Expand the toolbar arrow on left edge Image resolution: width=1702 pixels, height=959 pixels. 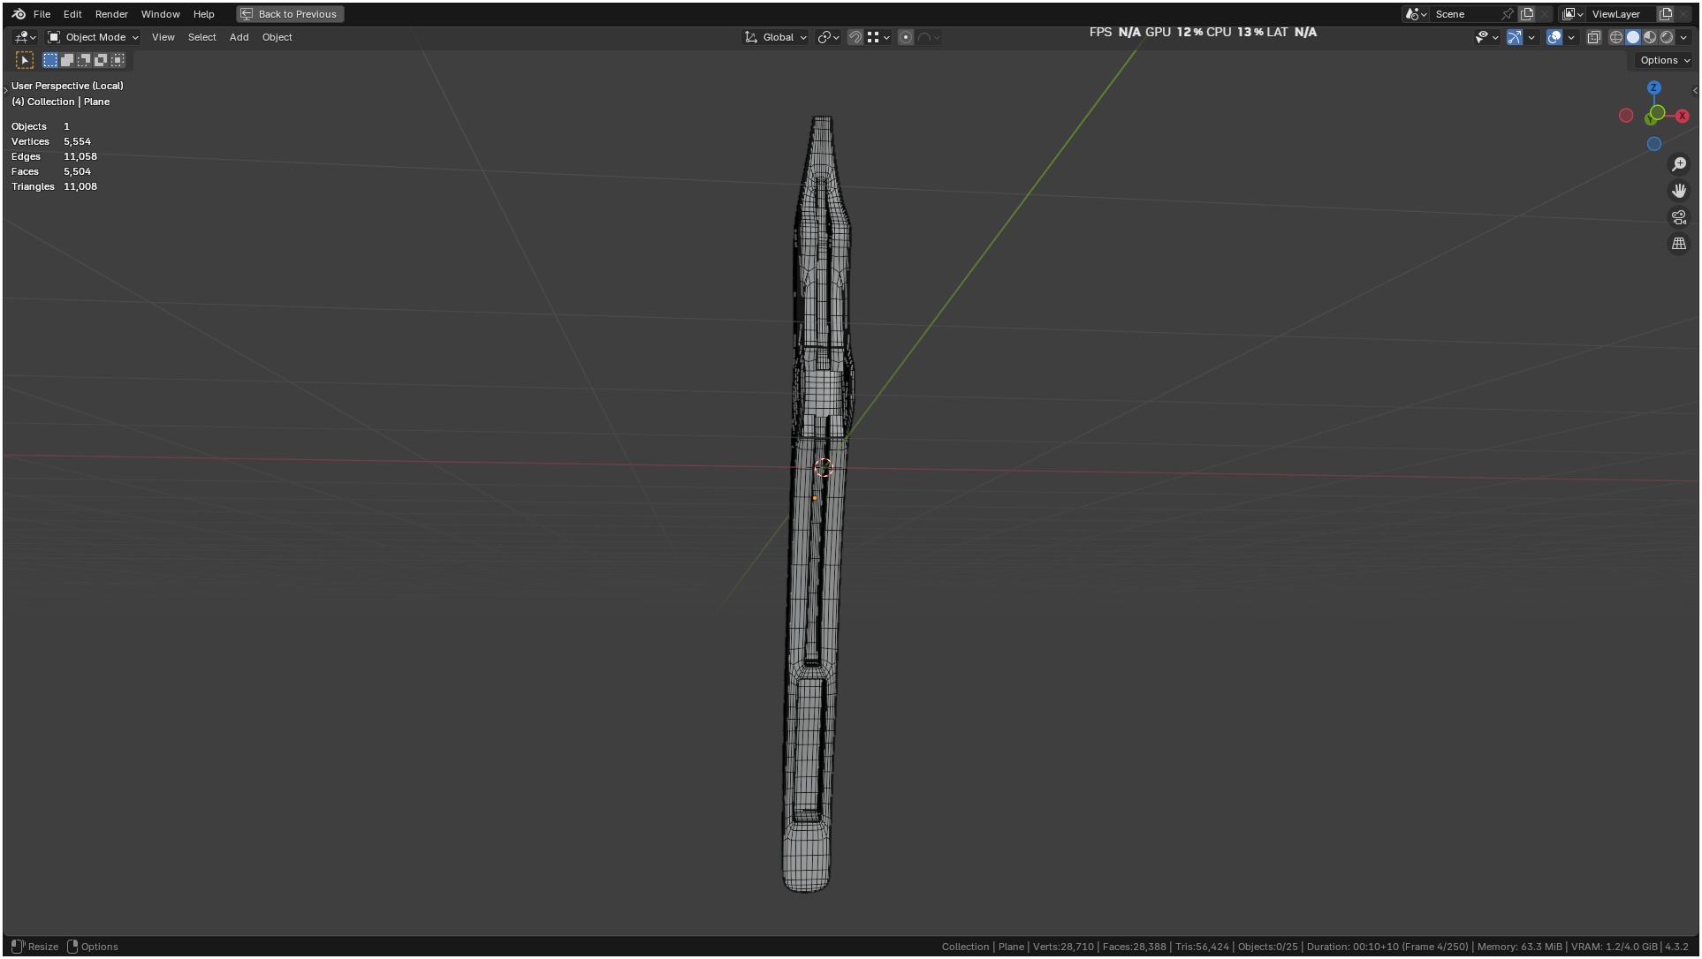pos(5,90)
